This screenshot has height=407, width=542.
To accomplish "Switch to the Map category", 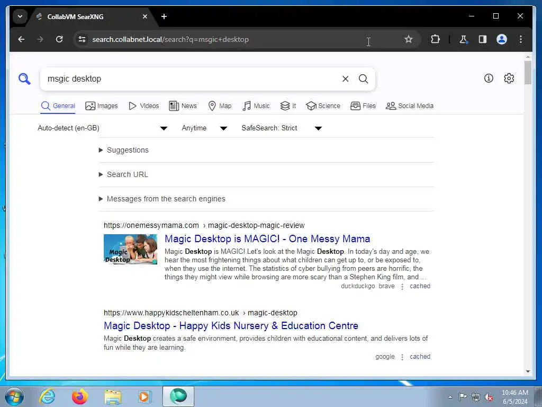I will click(x=220, y=106).
